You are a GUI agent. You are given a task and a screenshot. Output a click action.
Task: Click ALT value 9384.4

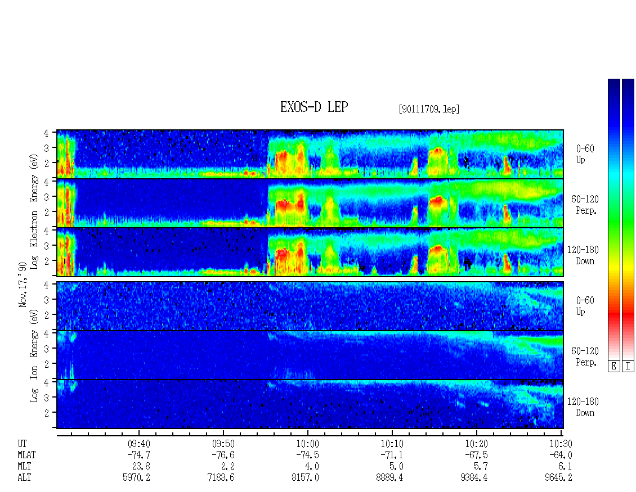coord(474,477)
